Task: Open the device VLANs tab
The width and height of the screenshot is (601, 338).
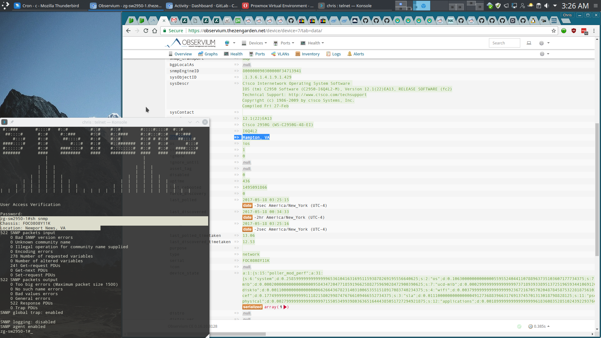Action: pos(280,54)
